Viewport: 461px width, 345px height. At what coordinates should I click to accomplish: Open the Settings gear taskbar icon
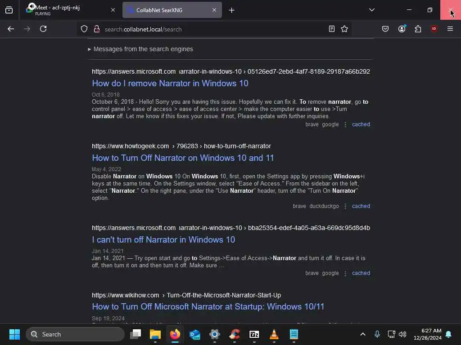tap(215, 334)
